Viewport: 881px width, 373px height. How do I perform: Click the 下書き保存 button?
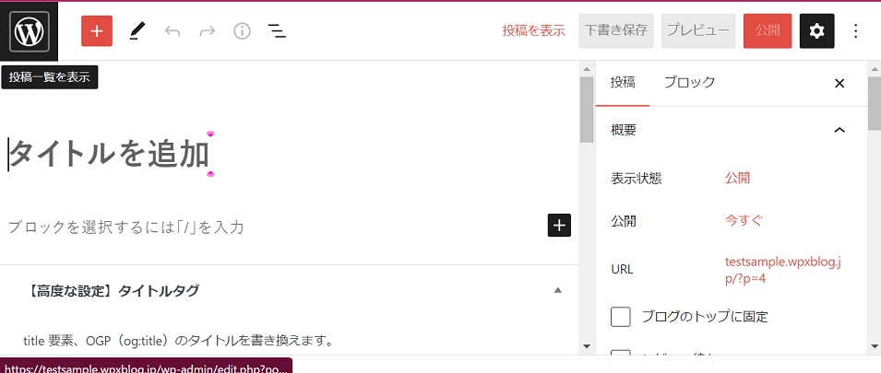tap(615, 31)
